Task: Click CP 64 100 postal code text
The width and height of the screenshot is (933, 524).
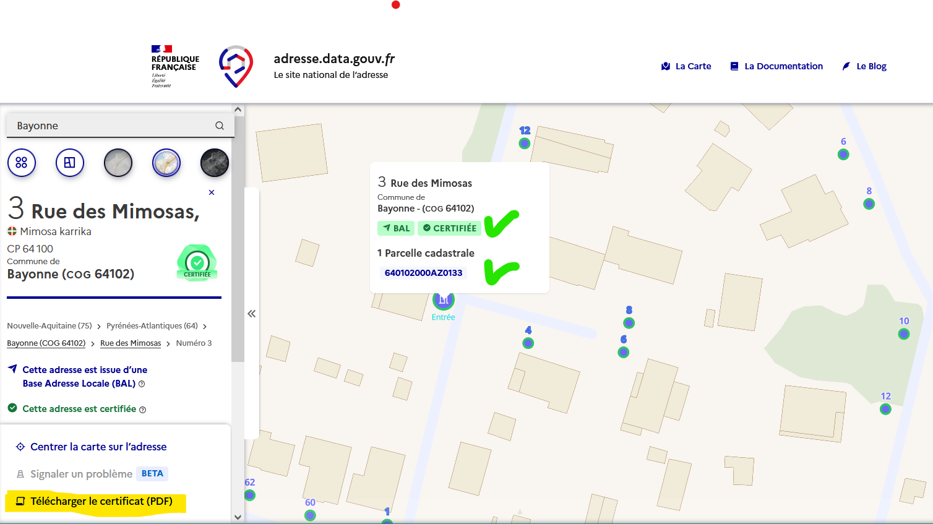Action: coord(30,249)
